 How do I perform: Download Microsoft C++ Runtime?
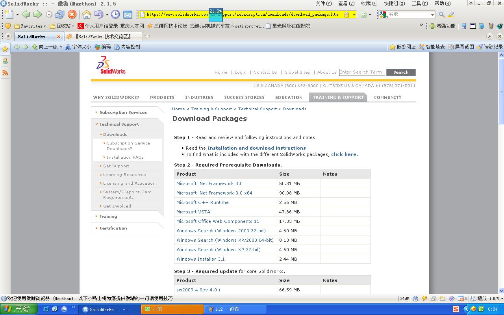tap(202, 202)
